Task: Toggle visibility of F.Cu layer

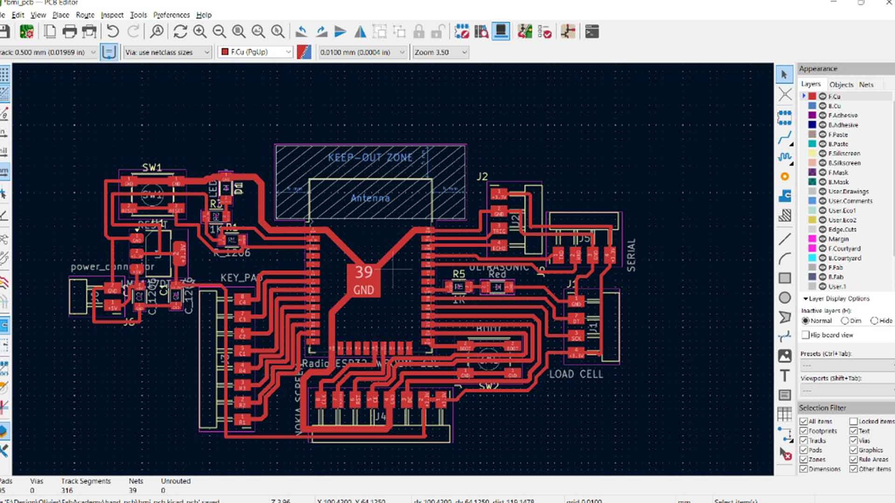Action: point(823,96)
